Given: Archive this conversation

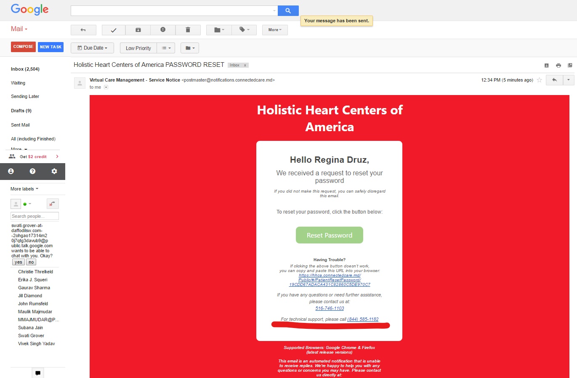Looking at the screenshot, I should (138, 30).
